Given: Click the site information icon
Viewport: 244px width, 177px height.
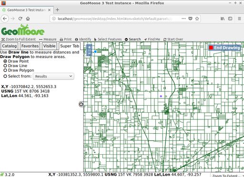Looking at the screenshot, I should click(54, 19).
